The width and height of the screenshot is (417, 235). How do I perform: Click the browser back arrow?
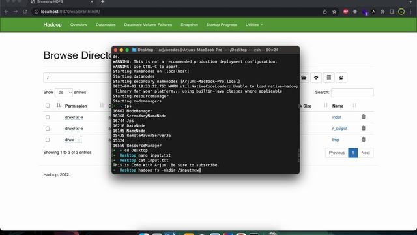pos(7,12)
